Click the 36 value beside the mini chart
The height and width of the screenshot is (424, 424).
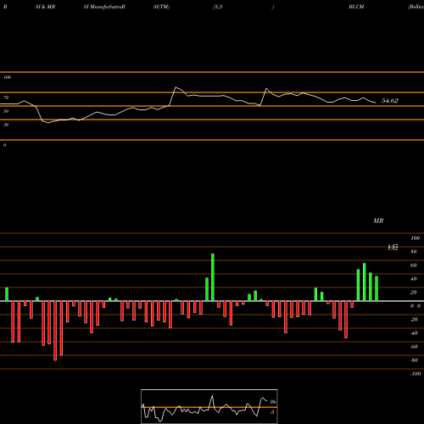pos(273,402)
